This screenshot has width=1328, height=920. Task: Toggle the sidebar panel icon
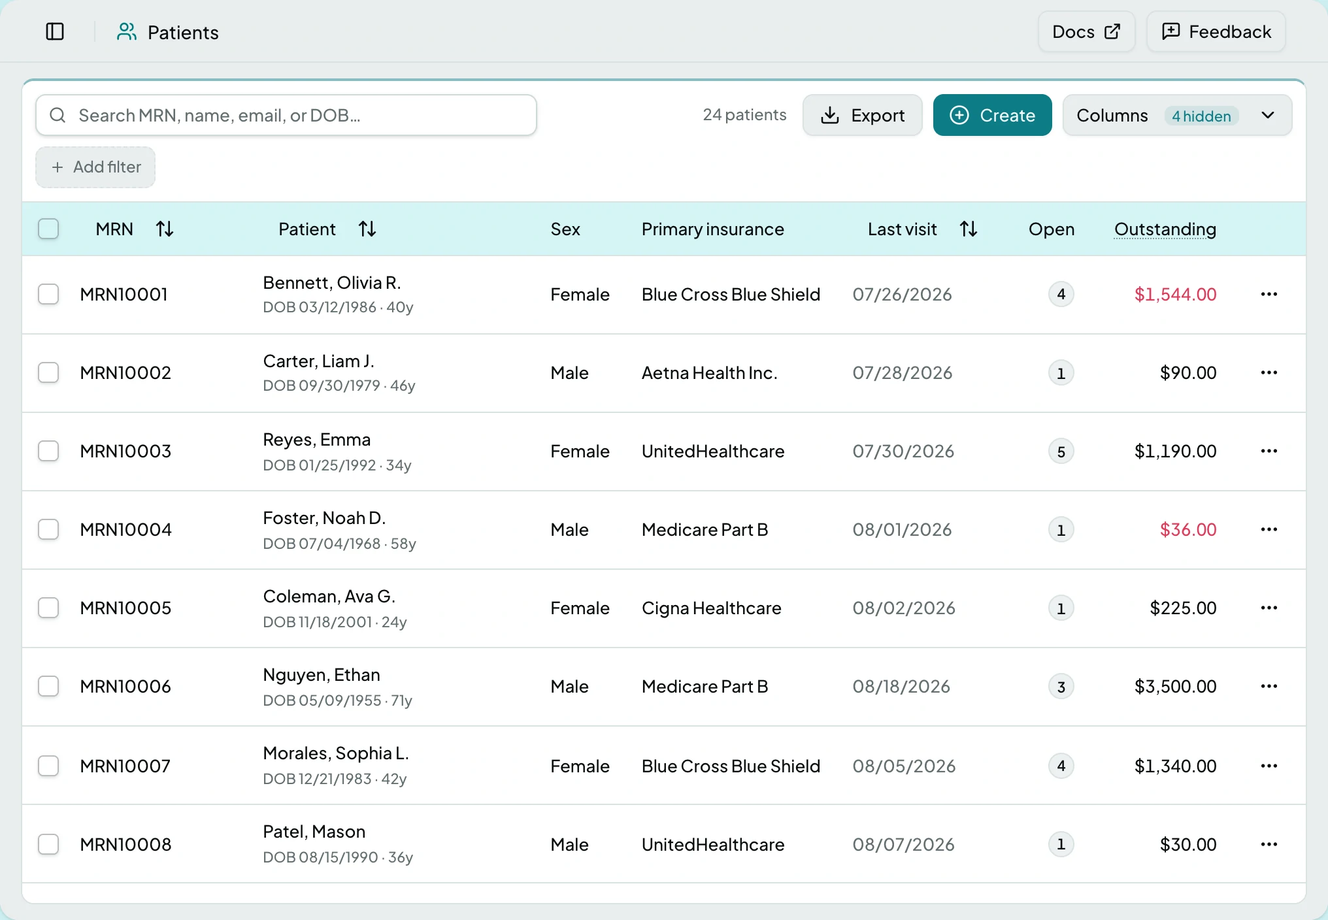55,31
